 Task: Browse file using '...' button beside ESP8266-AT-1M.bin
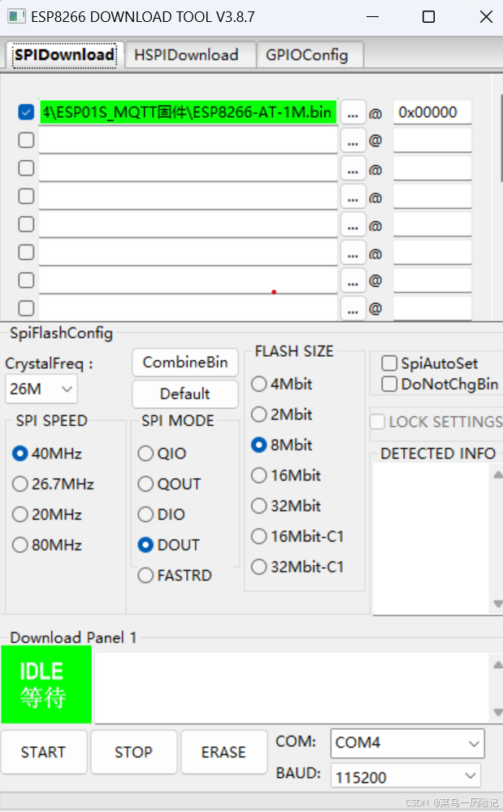pos(353,112)
